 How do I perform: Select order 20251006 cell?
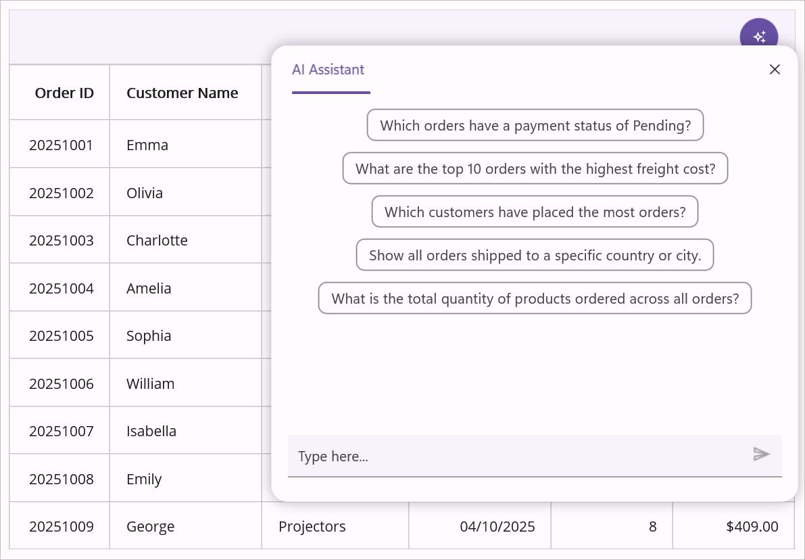coord(61,383)
